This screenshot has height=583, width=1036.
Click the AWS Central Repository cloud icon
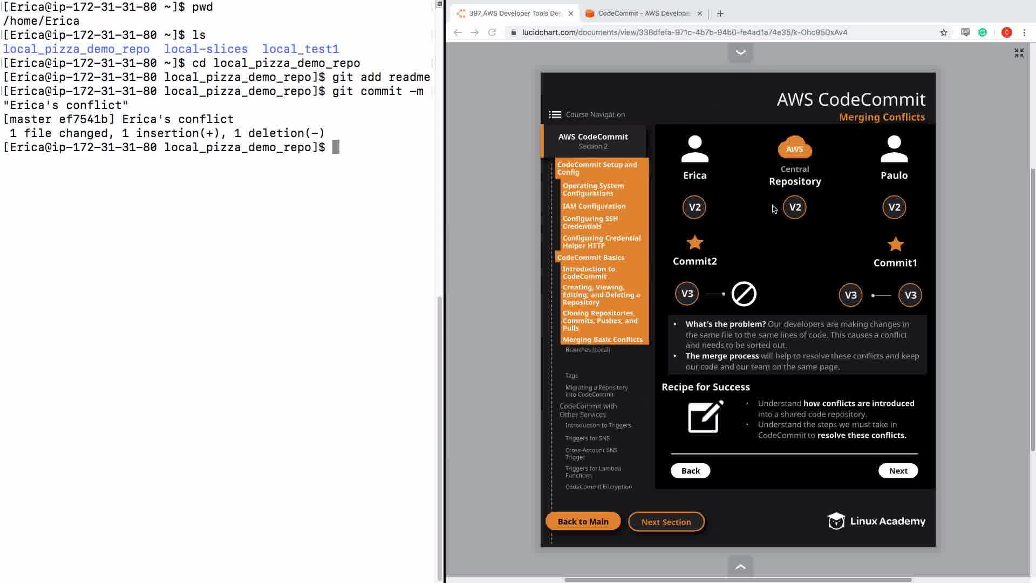click(794, 147)
